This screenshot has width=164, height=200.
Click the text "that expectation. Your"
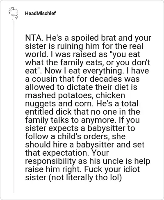67,153
